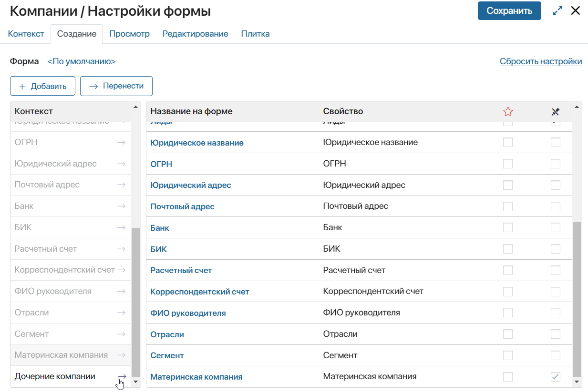The height and width of the screenshot is (392, 588).
Task: Click the Название на форме column header
Action: pos(191,111)
